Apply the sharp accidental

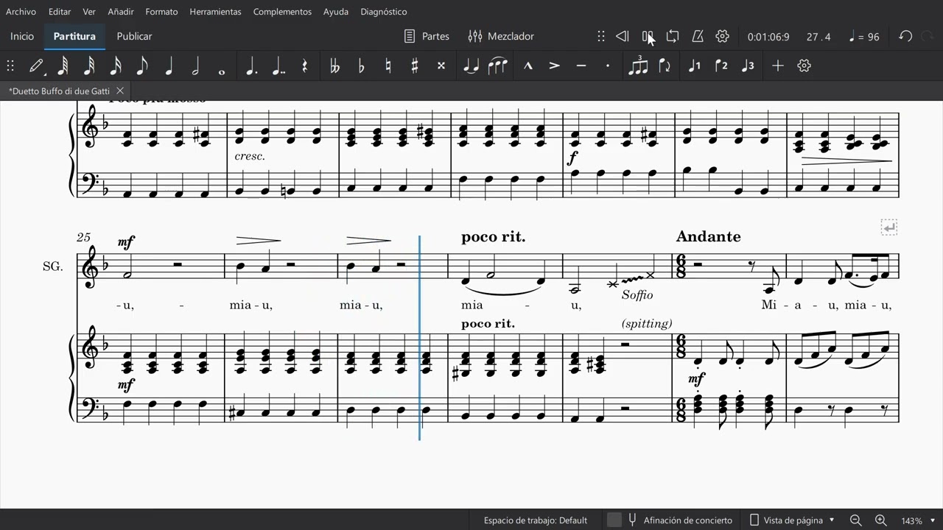[414, 66]
